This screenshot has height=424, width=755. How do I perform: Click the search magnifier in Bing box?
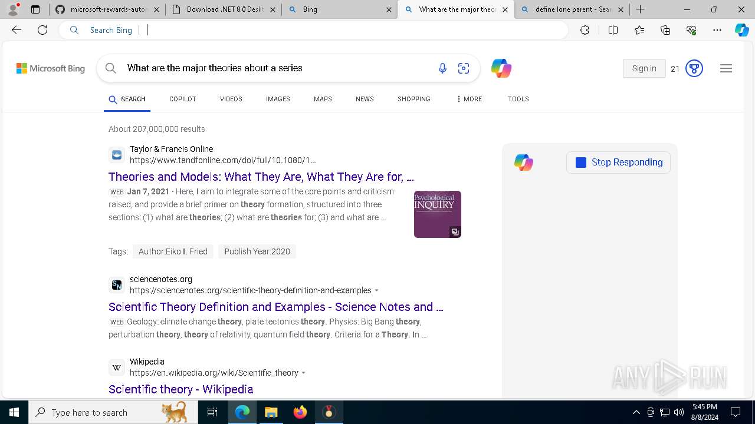(x=110, y=68)
